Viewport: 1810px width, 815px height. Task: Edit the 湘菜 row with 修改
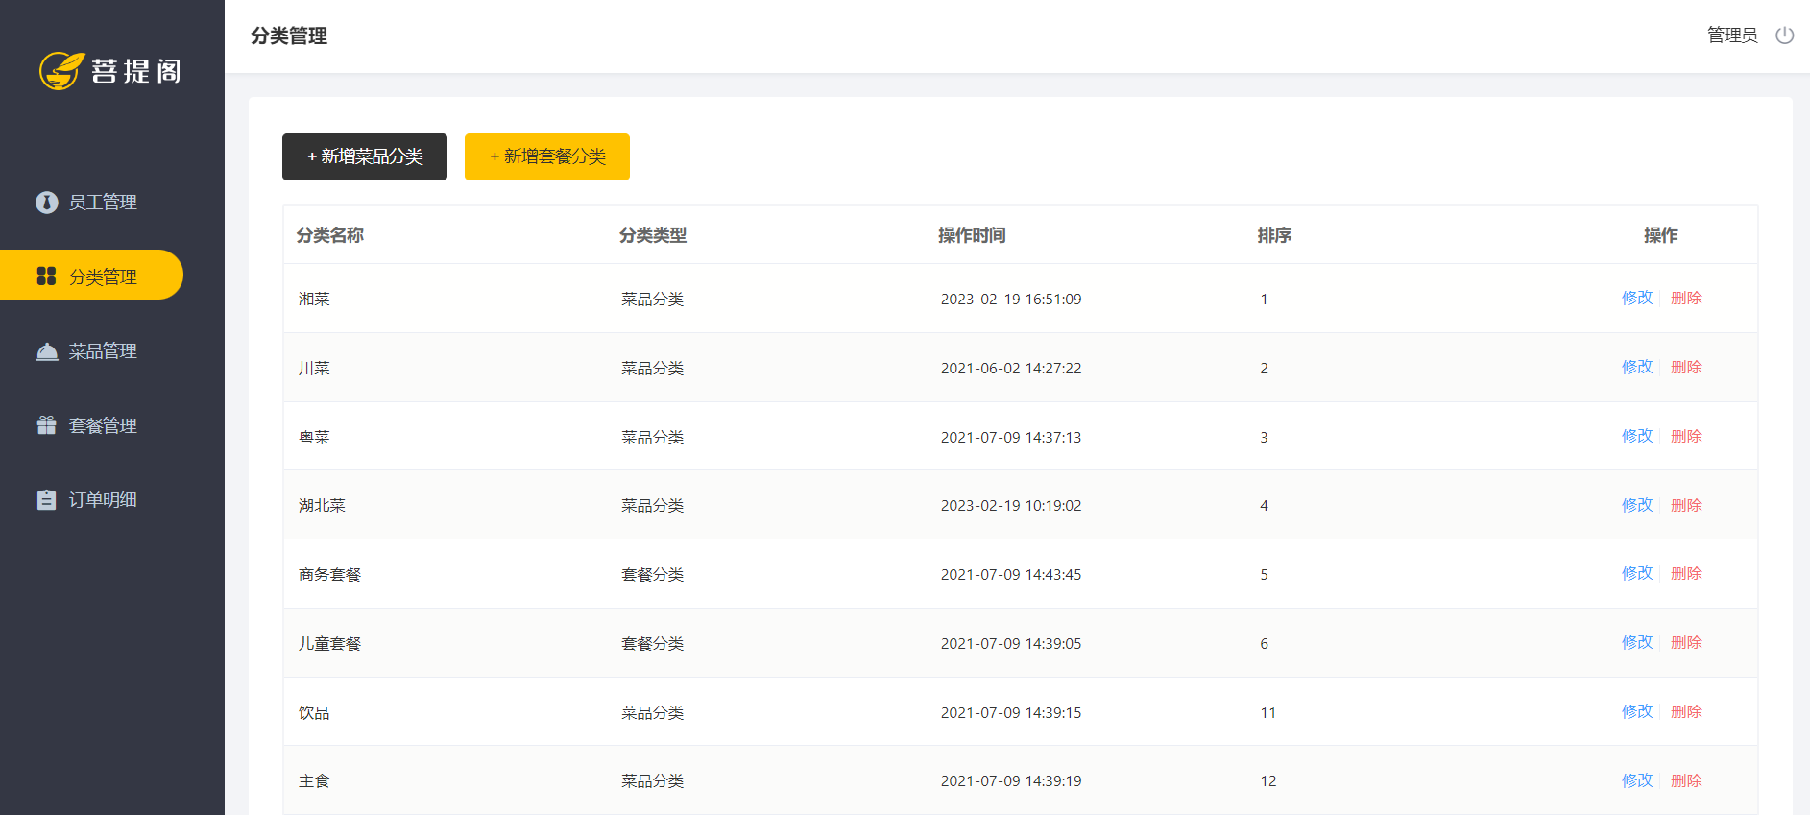coord(1637,298)
